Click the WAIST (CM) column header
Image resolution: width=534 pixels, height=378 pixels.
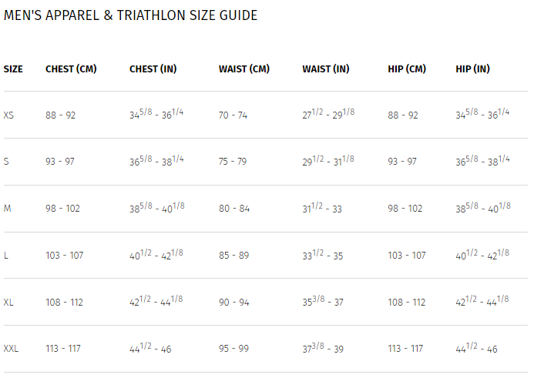pyautogui.click(x=244, y=69)
